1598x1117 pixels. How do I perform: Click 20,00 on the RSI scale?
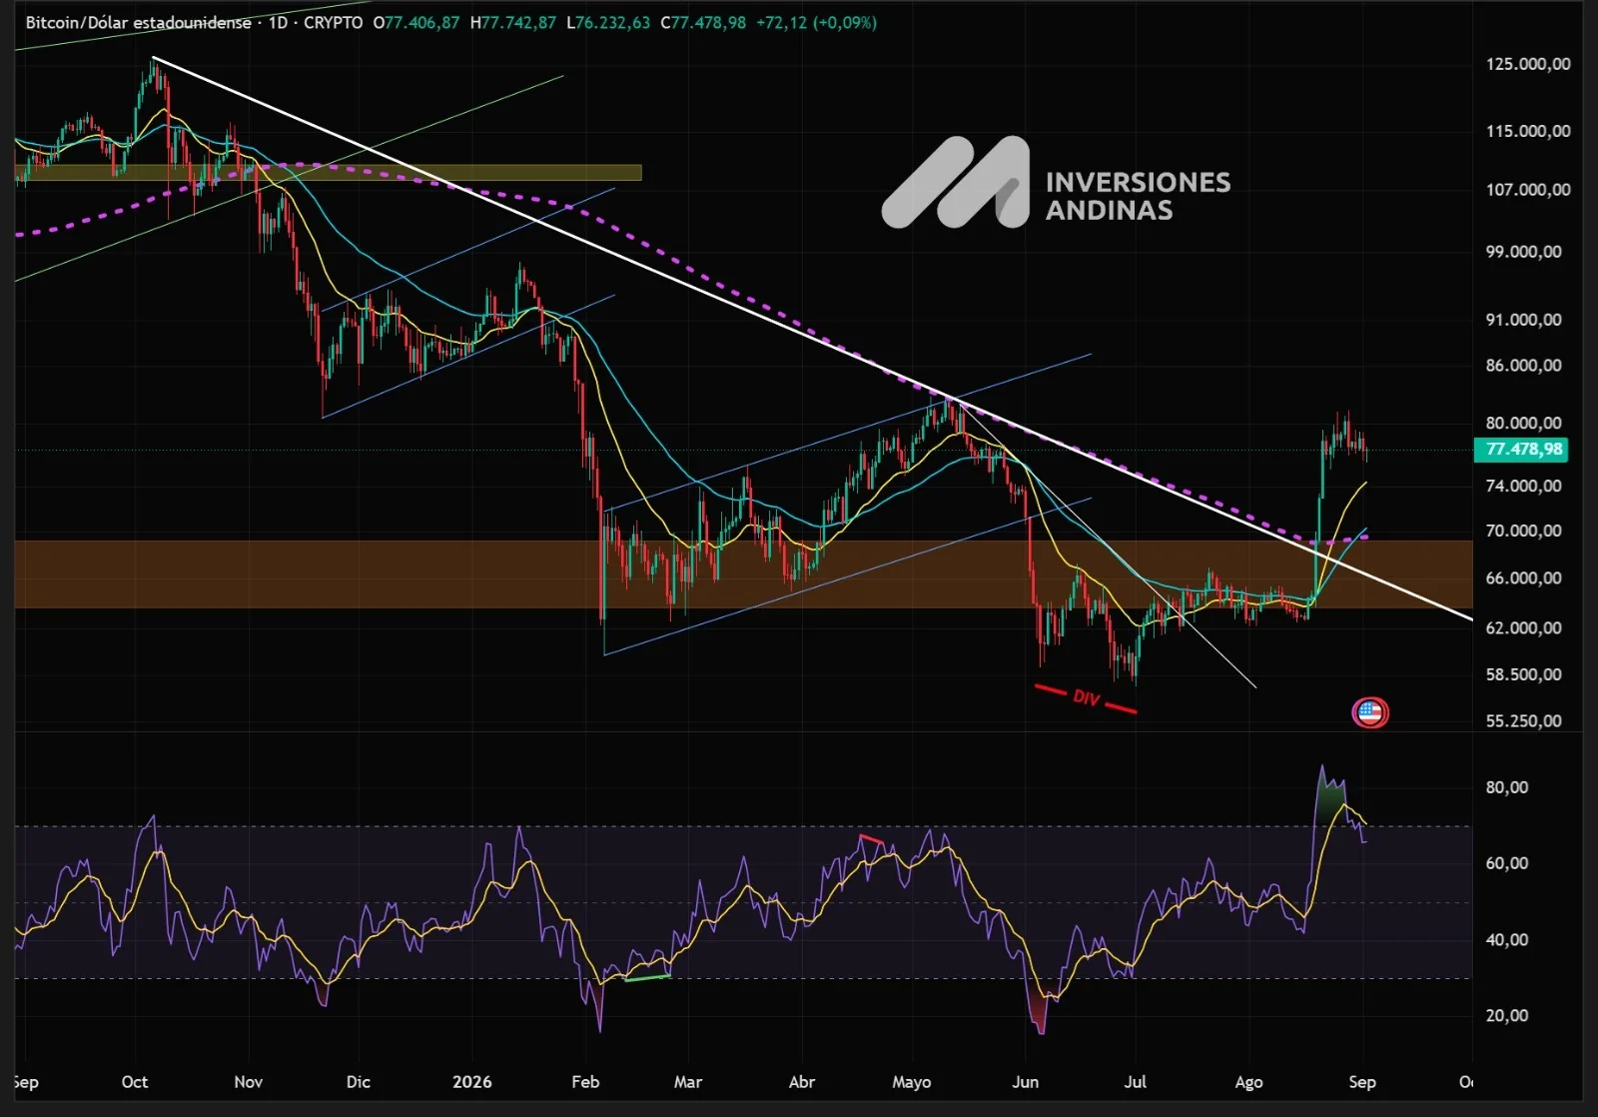coord(1506,1015)
